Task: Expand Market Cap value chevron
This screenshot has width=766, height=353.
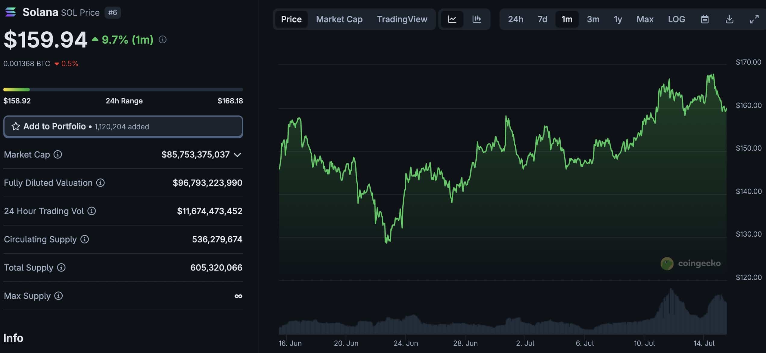Action: (x=238, y=155)
